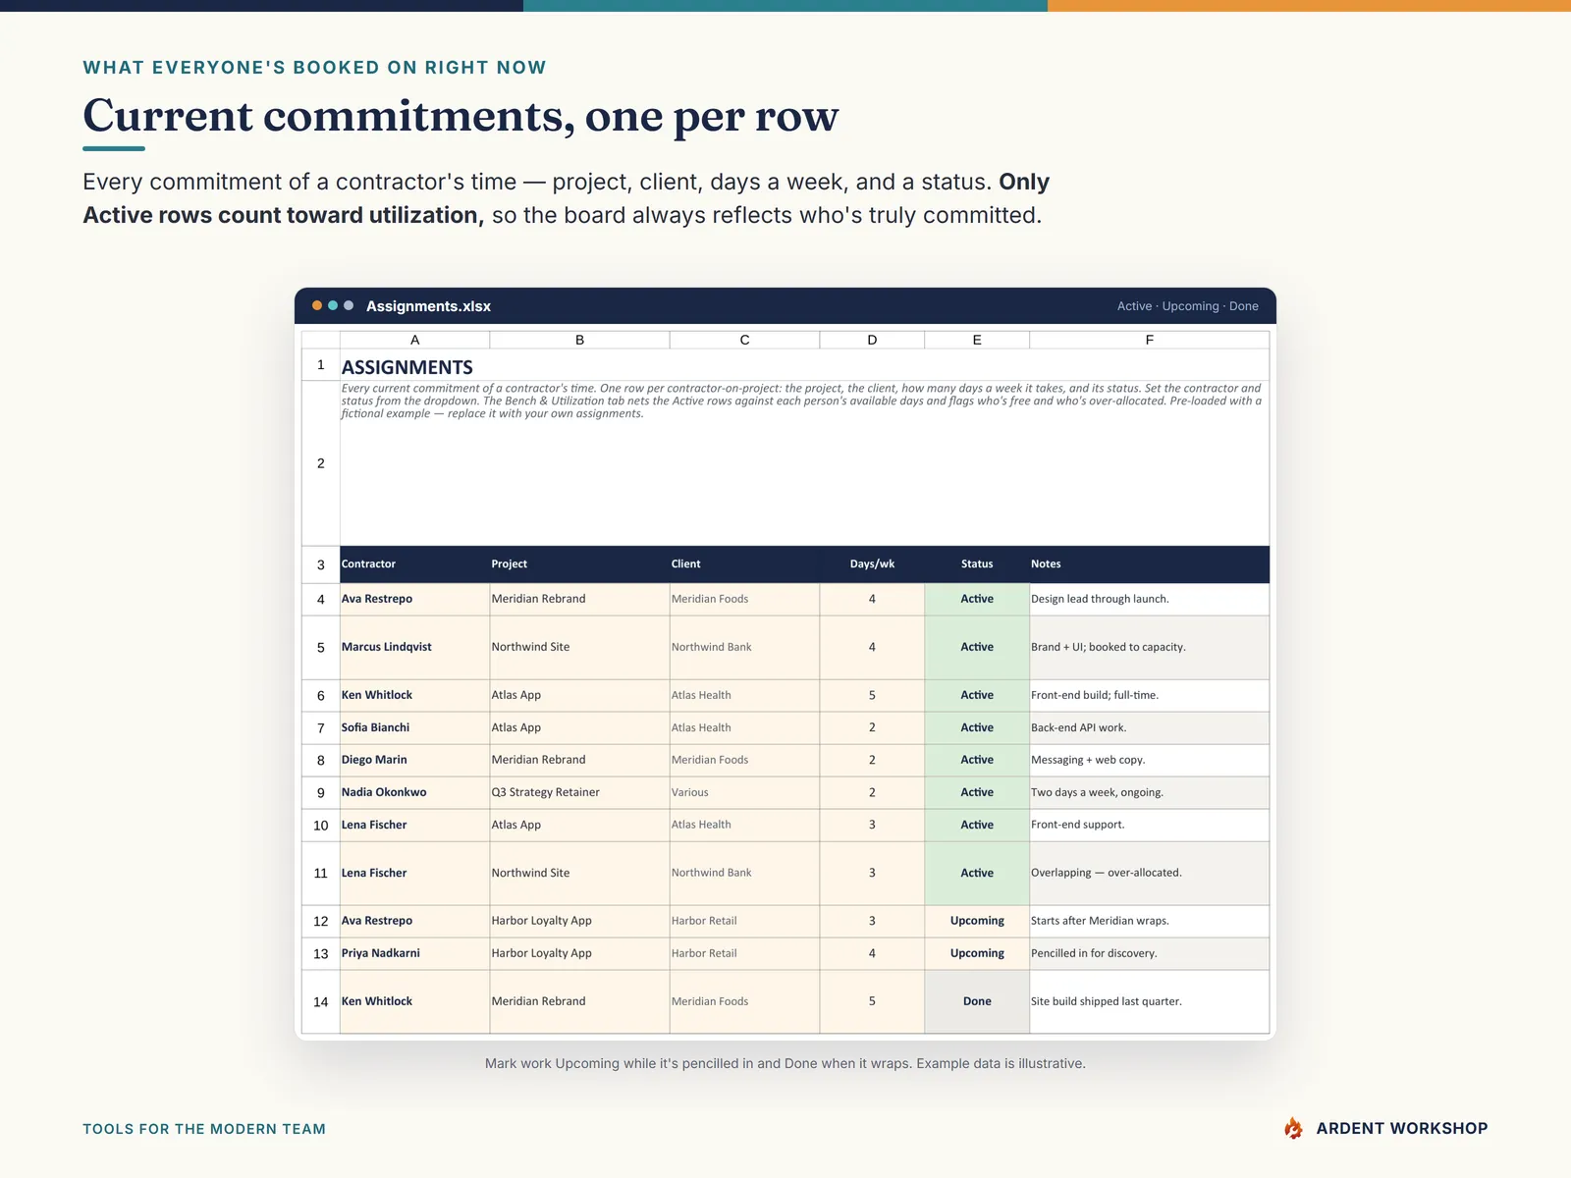
Task: Select column C header
Action: coord(744,340)
